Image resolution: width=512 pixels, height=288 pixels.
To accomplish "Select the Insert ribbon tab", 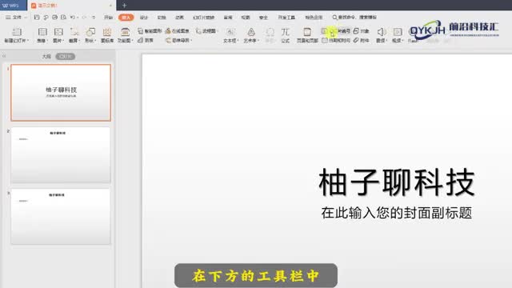I will pyautogui.click(x=126, y=18).
